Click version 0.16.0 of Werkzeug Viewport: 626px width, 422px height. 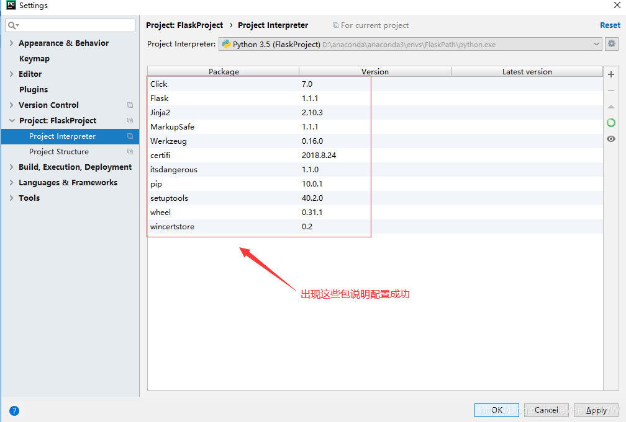click(x=312, y=141)
